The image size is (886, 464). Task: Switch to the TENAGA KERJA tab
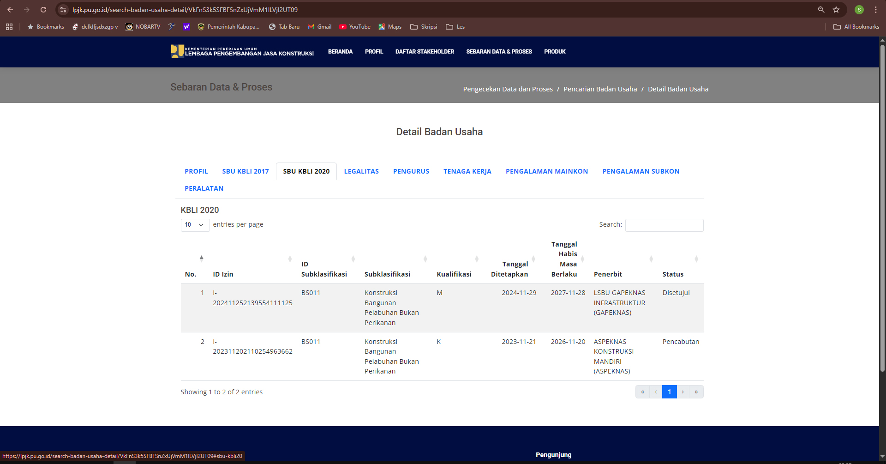coord(467,171)
